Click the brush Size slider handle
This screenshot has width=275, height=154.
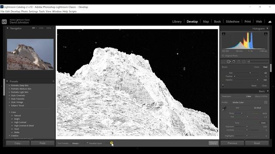point(250,73)
